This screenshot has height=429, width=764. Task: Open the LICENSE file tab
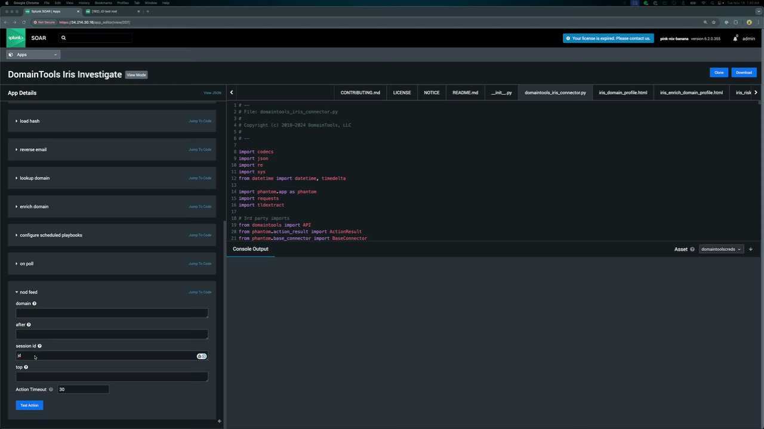click(402, 93)
